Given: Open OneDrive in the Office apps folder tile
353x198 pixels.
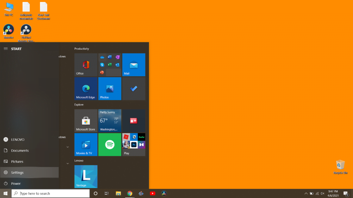Looking at the screenshot, I should tap(102, 57).
